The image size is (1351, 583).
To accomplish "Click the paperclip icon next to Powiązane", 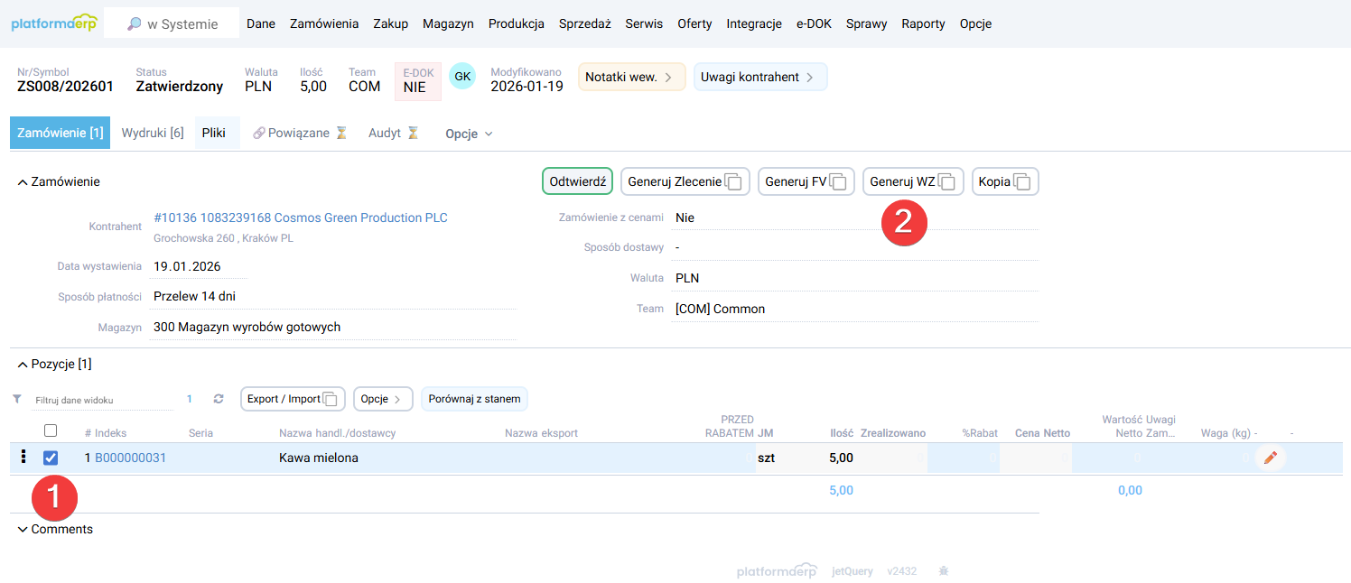I will 260,132.
